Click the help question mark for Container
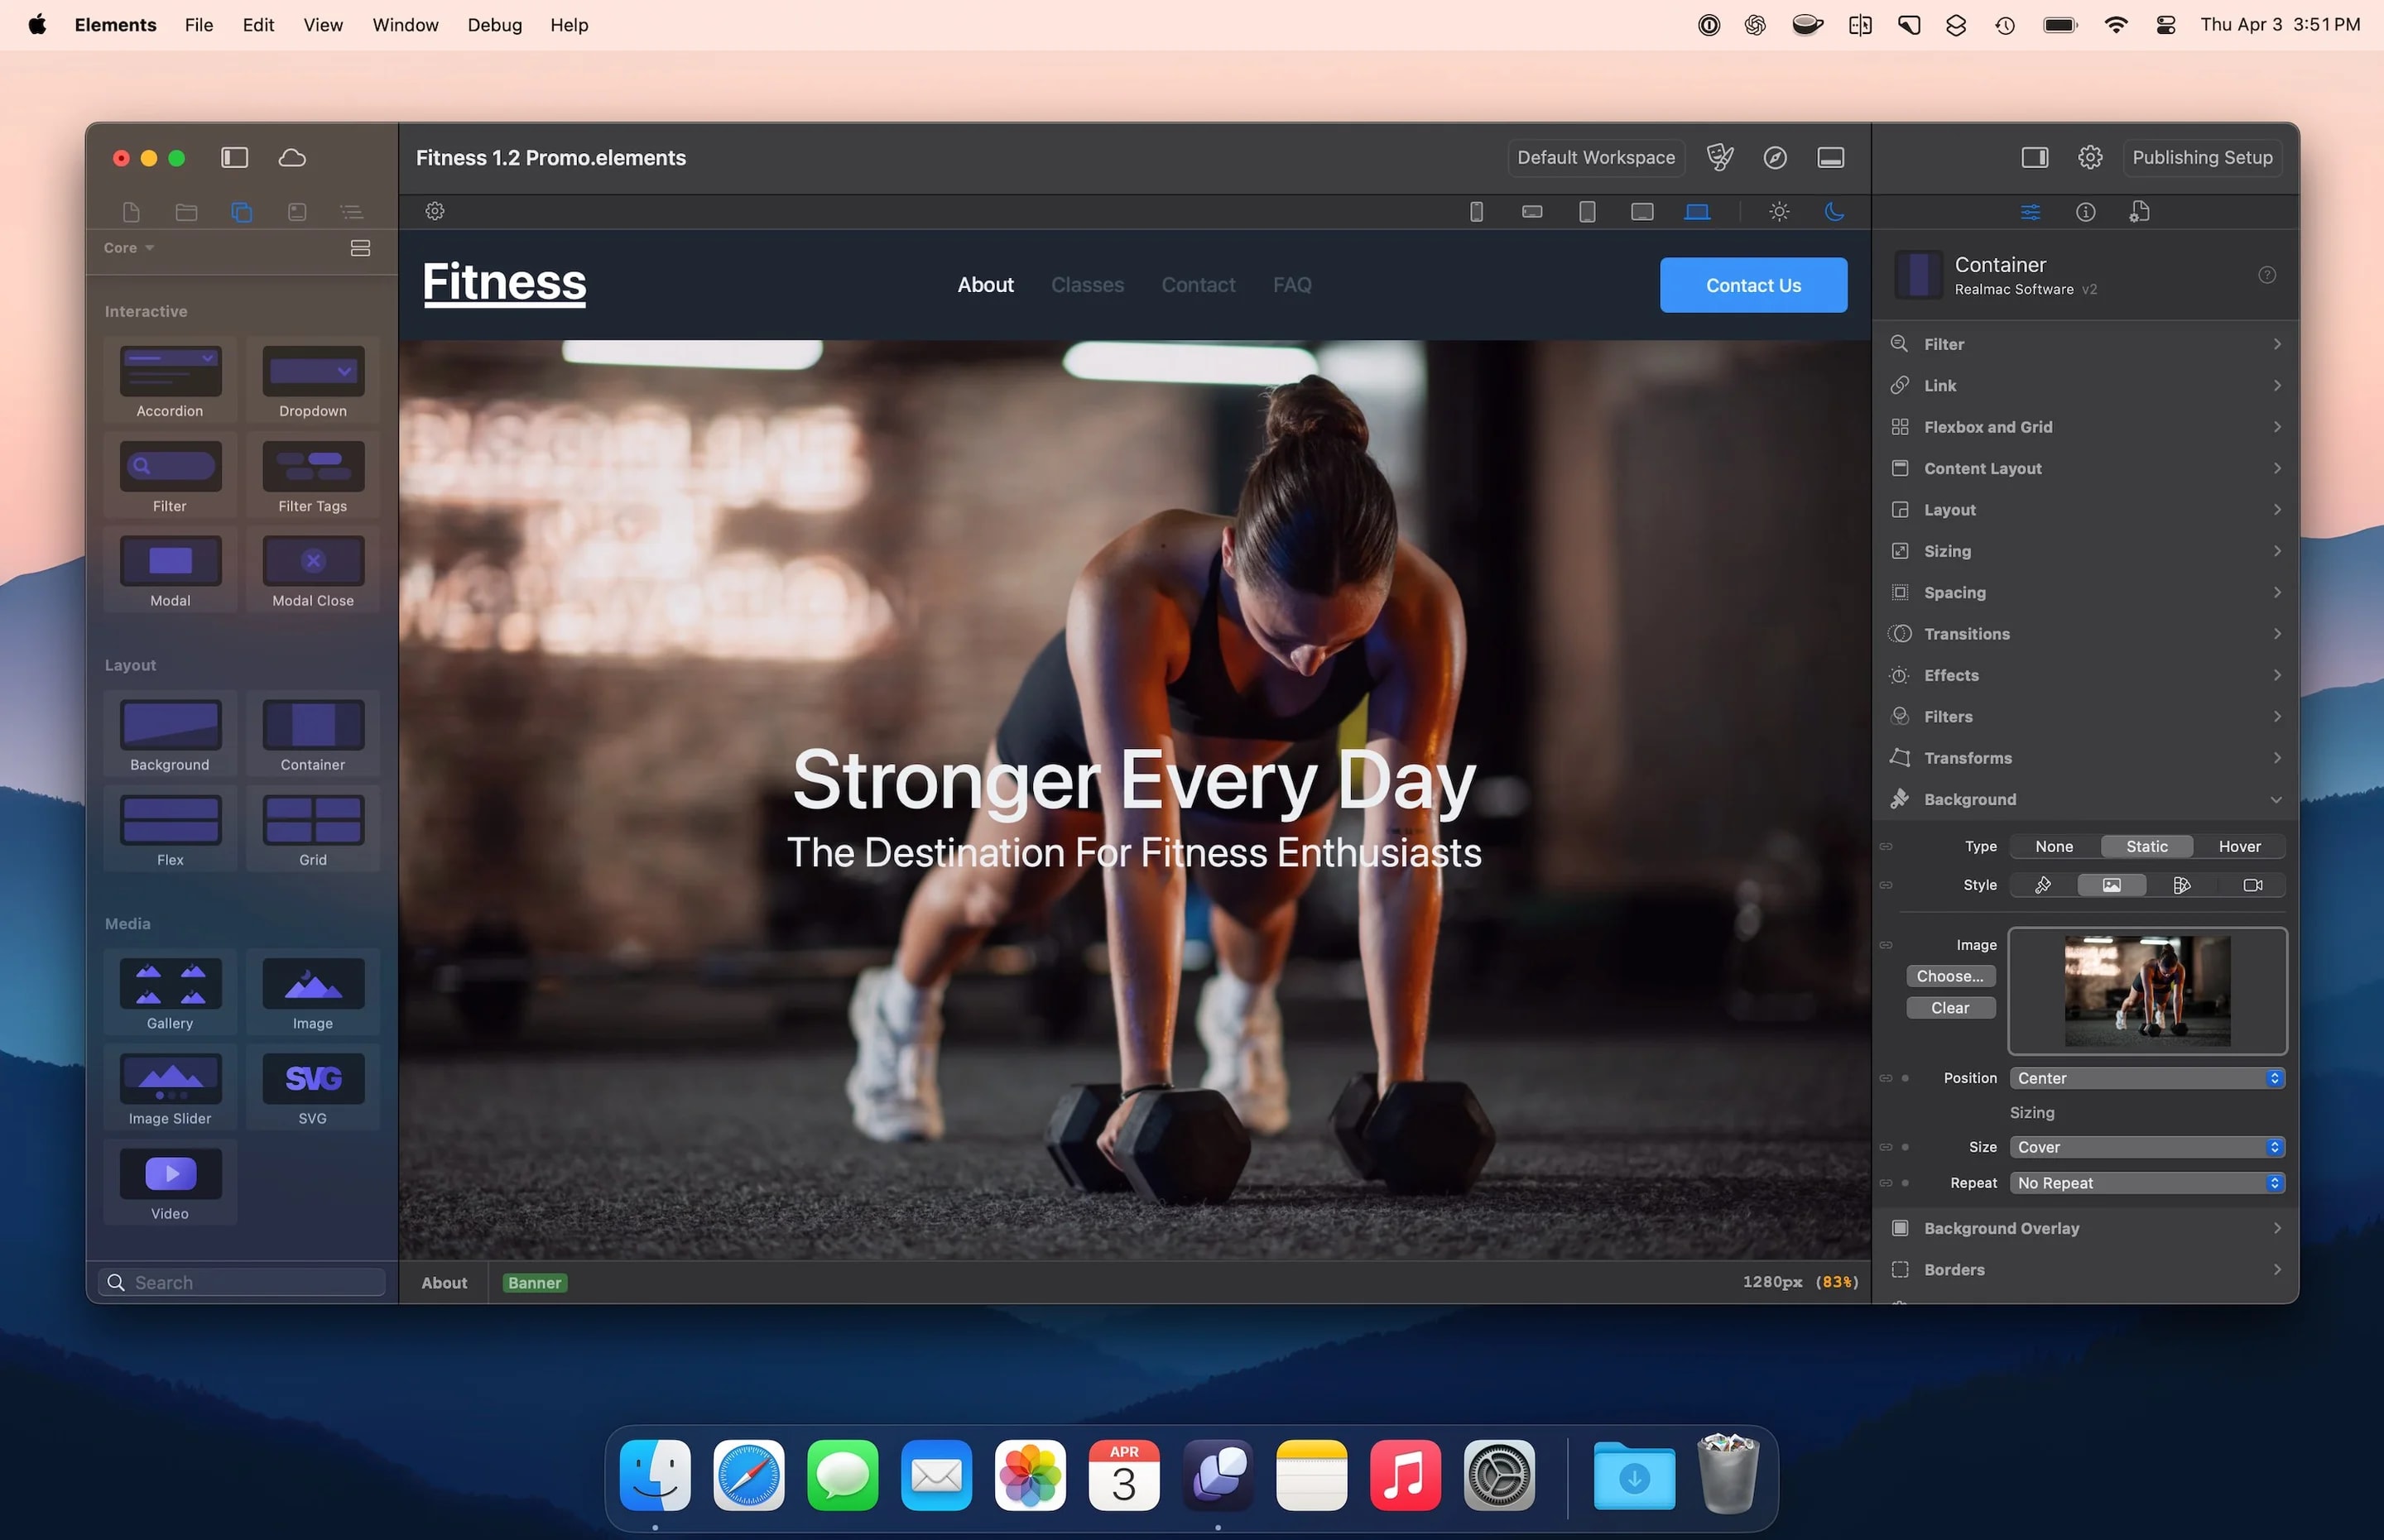 (2267, 275)
